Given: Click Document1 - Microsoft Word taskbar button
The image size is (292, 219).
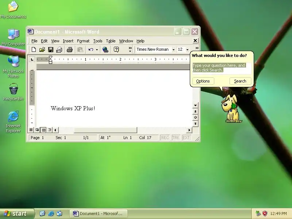Looking at the screenshot, I should (x=99, y=214).
